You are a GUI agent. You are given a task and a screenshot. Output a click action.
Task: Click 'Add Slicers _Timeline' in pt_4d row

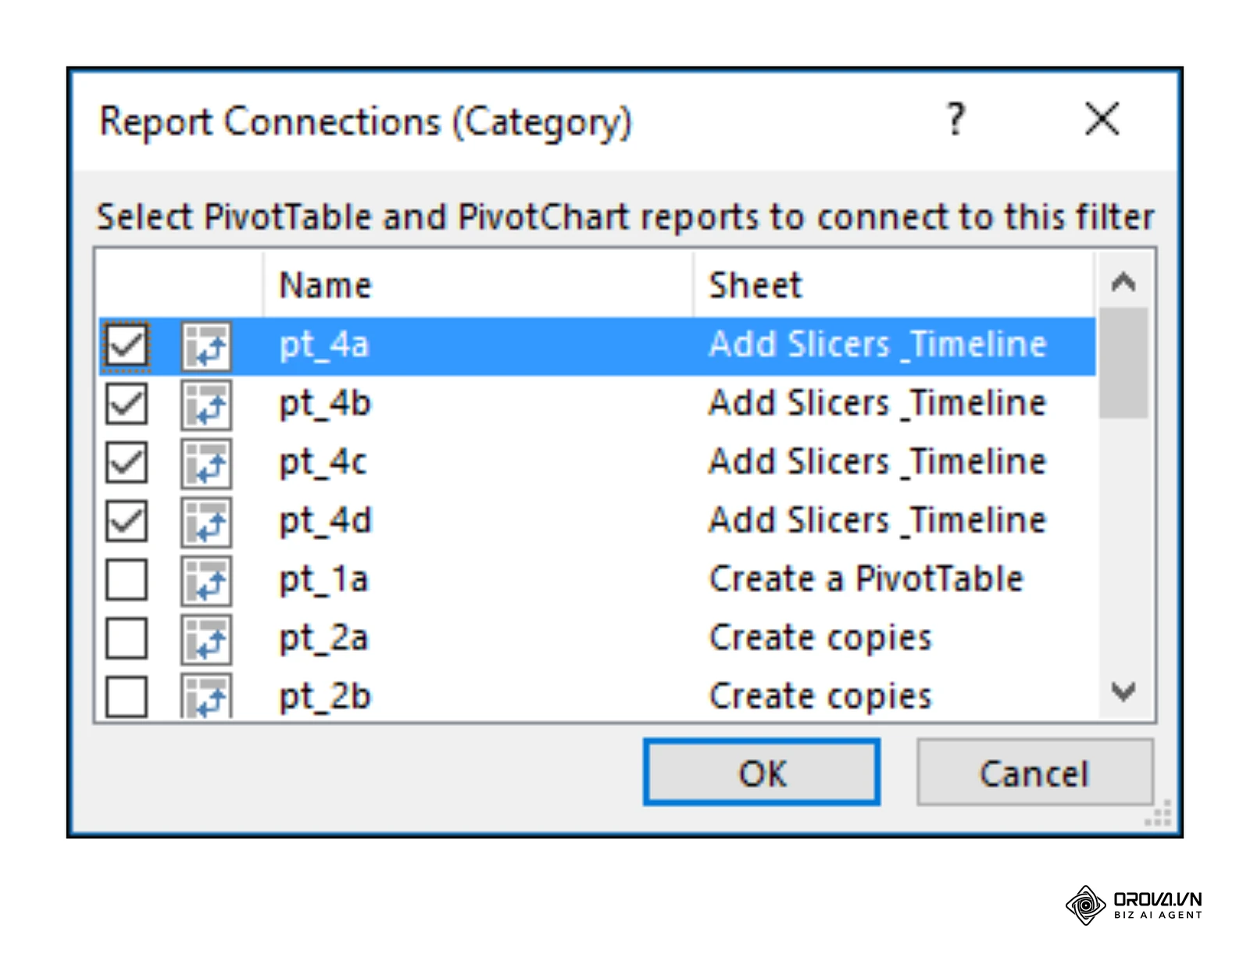click(x=877, y=520)
